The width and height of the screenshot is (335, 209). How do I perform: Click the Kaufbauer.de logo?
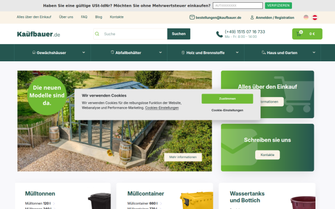point(39,34)
